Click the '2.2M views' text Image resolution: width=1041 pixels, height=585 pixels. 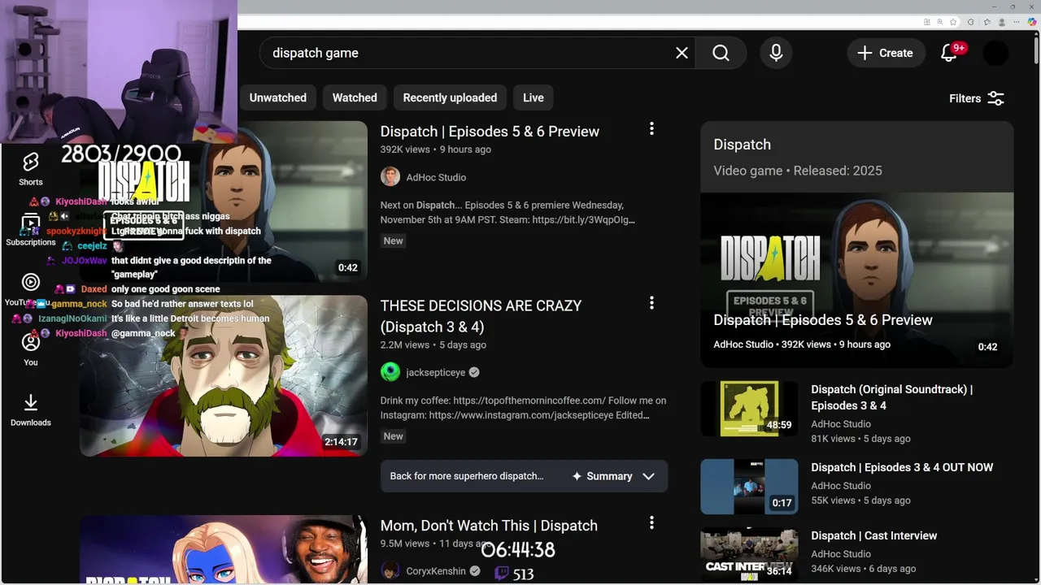pyautogui.click(x=404, y=344)
